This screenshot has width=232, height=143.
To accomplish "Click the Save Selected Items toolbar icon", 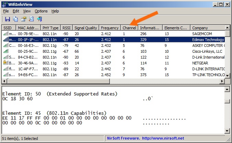I will (x=8, y=19).
